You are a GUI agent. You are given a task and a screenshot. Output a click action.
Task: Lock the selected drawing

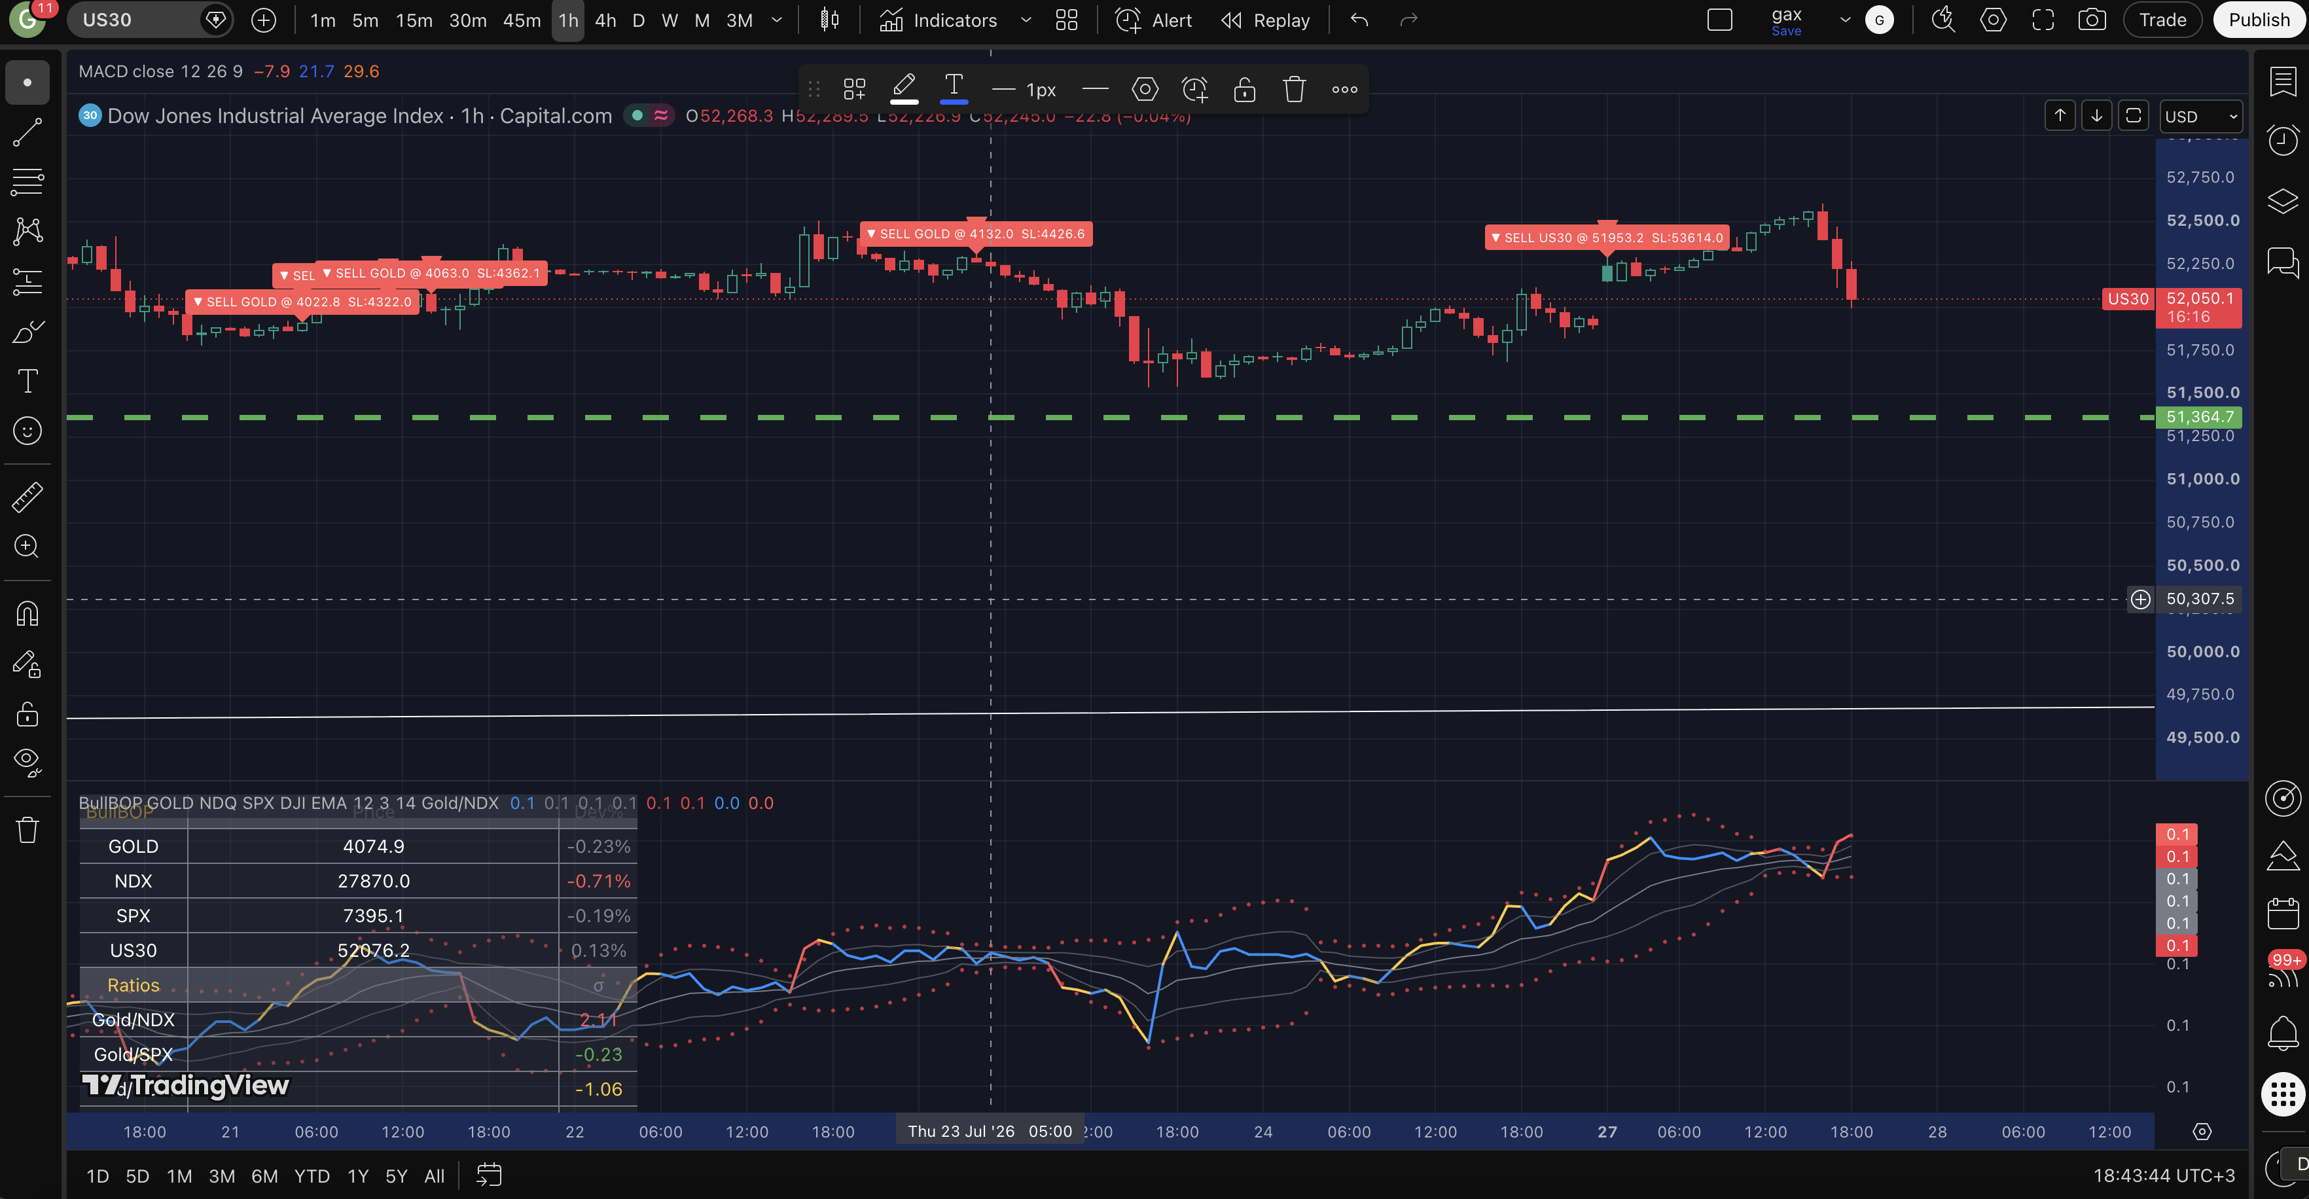click(x=1244, y=89)
